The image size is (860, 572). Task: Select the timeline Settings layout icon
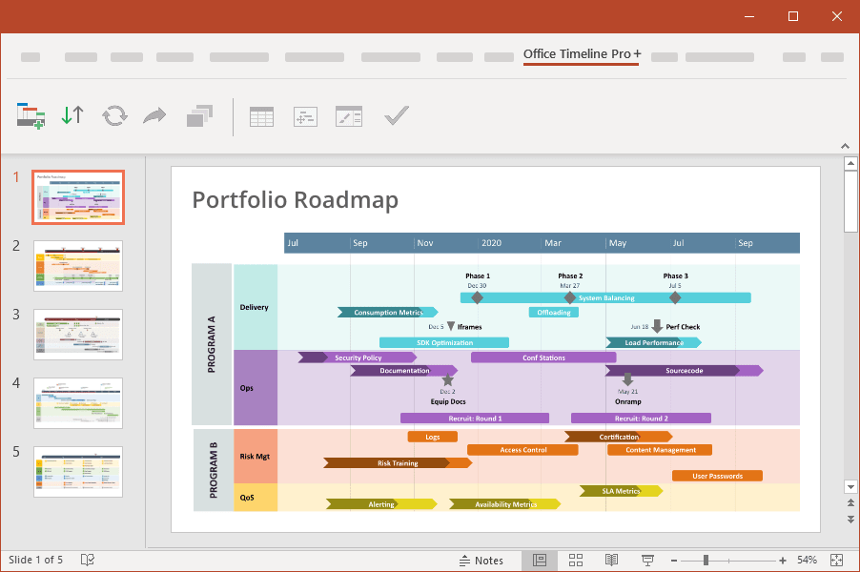[x=305, y=115]
